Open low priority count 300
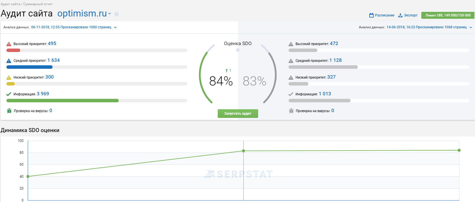Viewport: 475px width, 202px height. (x=49, y=77)
